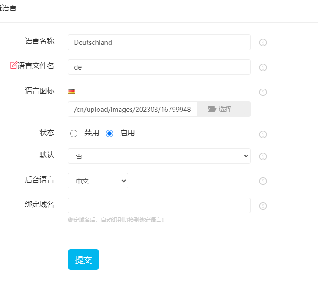Click the icon path field /cn/upload/images
Viewport: 318px width, 299px height.
tap(132, 109)
